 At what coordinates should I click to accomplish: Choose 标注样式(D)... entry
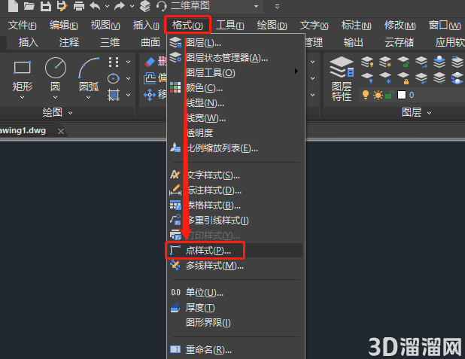(236, 190)
